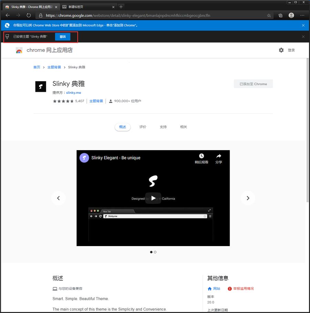
Task: Open the slinky.me provider link
Action: [73, 92]
